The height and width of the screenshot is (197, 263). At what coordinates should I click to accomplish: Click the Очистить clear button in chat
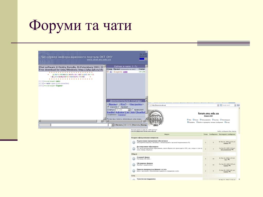[136, 125]
